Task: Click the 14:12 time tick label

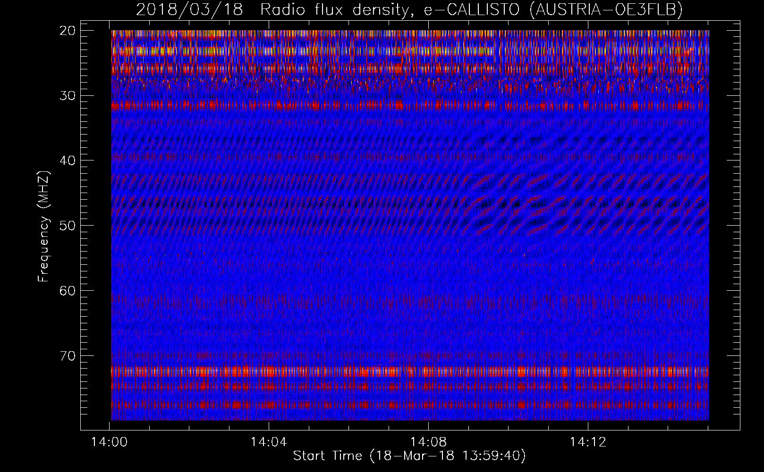Action: (588, 442)
